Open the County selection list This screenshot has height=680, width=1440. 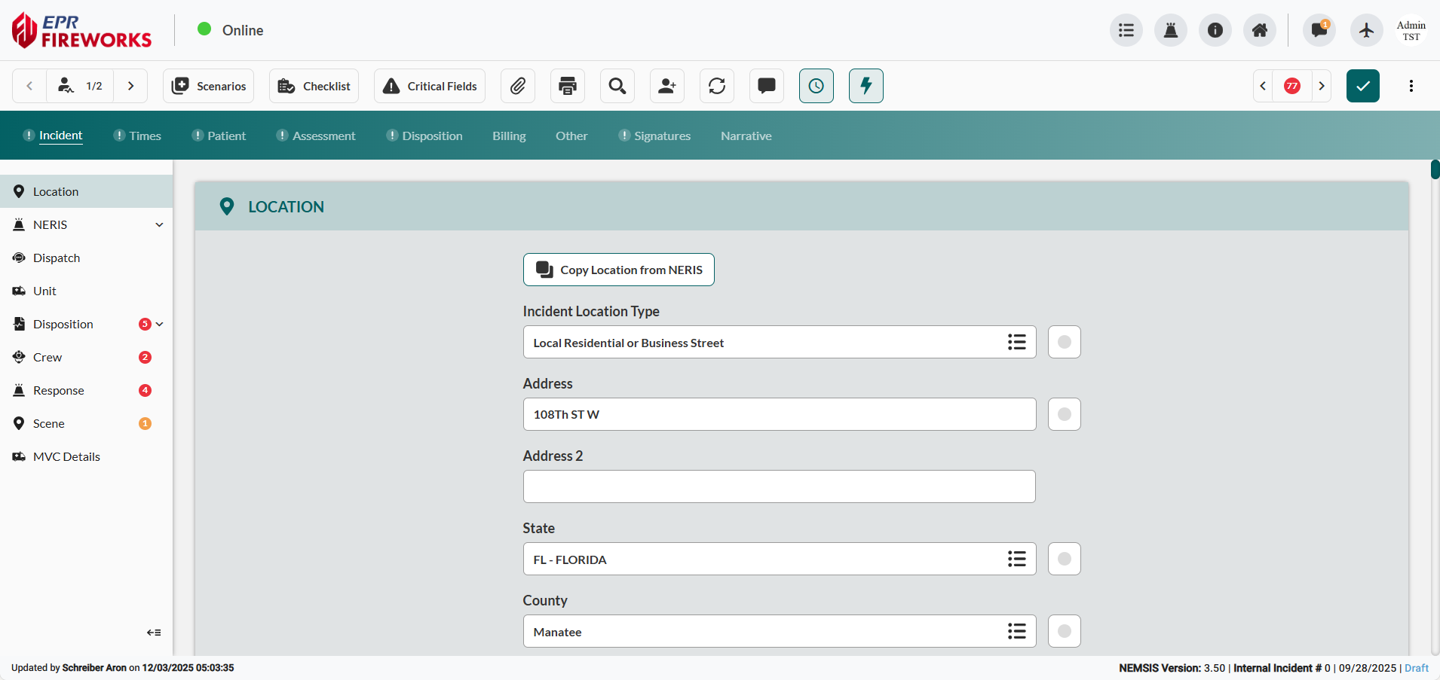point(1016,631)
